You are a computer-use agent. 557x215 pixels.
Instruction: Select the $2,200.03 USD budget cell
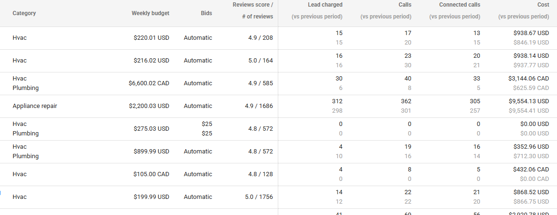click(149, 106)
